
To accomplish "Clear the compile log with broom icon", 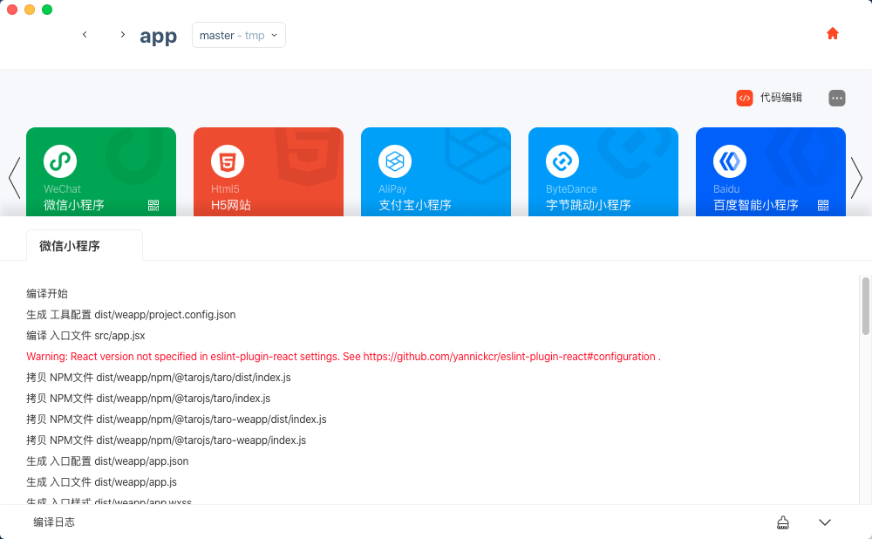I will tap(783, 522).
